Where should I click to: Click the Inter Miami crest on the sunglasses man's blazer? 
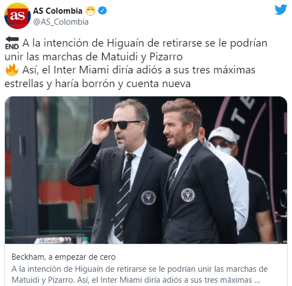[148, 198]
